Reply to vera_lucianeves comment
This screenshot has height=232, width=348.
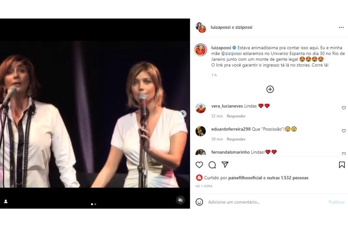(x=236, y=116)
